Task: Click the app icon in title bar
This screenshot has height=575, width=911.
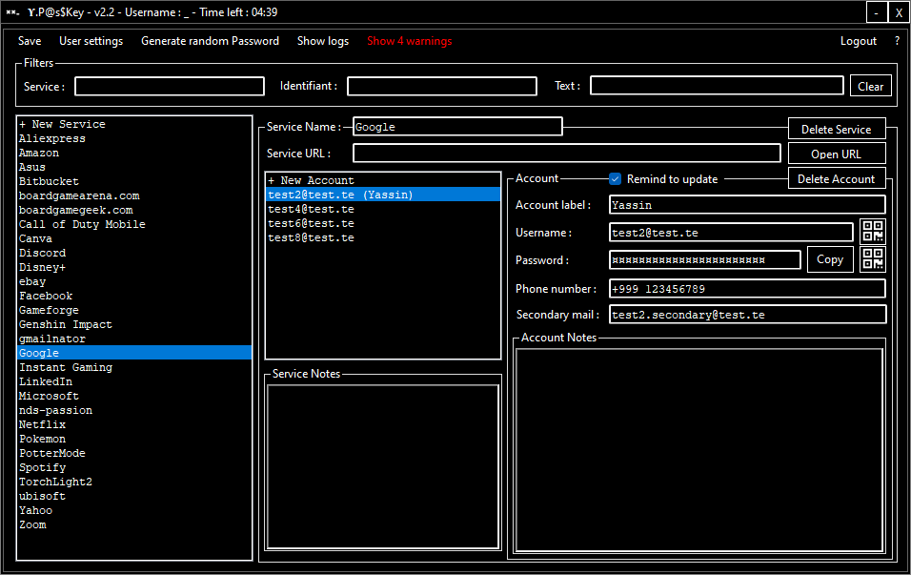Action: click(12, 12)
